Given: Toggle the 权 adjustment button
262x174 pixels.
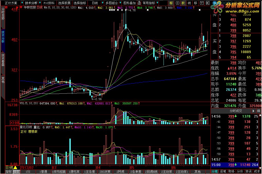Looking at the screenshot, I should (183, 3).
